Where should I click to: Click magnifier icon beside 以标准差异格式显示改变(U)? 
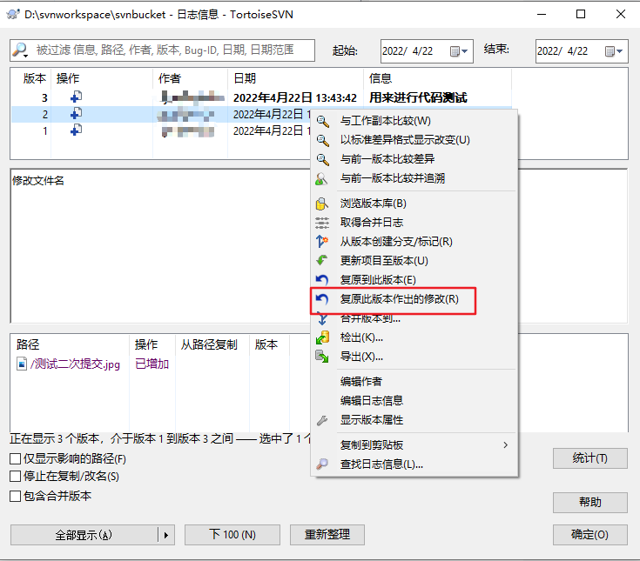tap(322, 140)
